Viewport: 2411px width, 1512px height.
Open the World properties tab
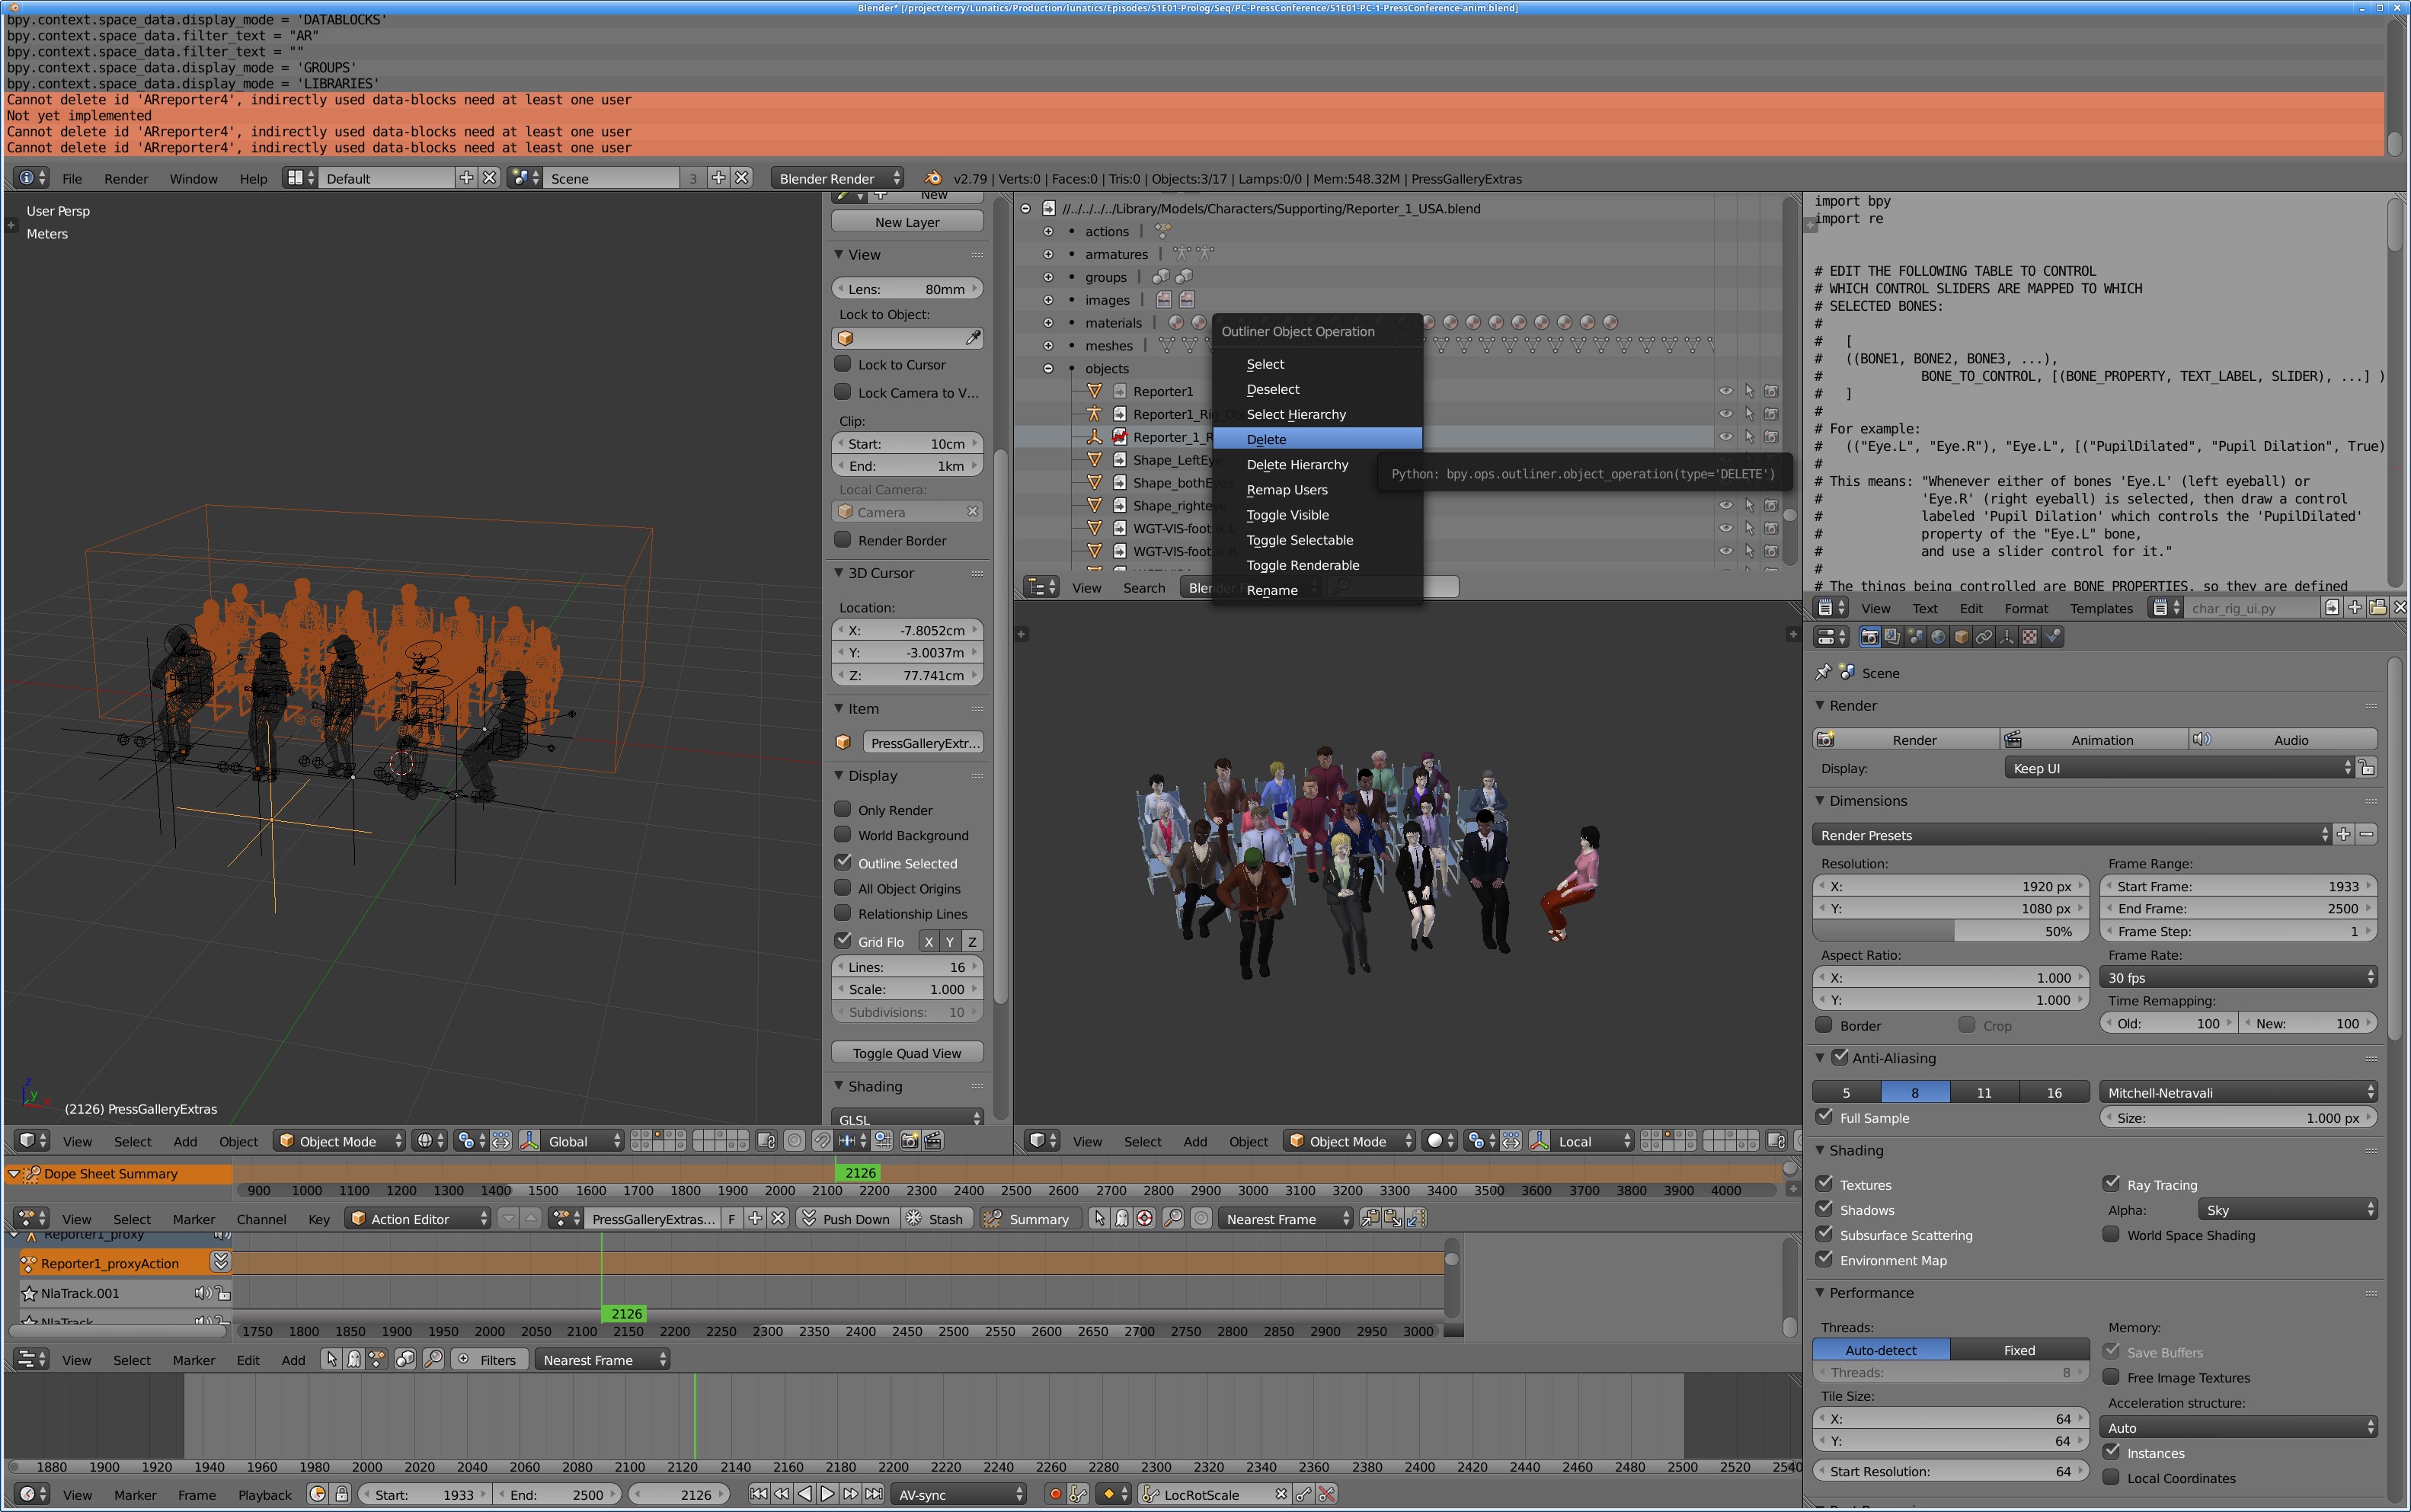pyautogui.click(x=1938, y=637)
